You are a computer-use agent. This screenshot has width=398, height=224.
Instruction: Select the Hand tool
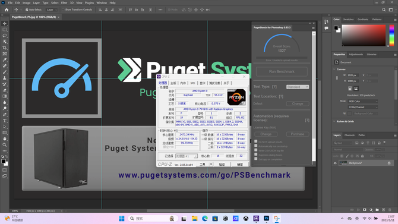tap(5, 138)
